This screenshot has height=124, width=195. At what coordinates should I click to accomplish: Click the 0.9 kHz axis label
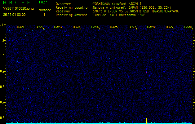(3, 71)
